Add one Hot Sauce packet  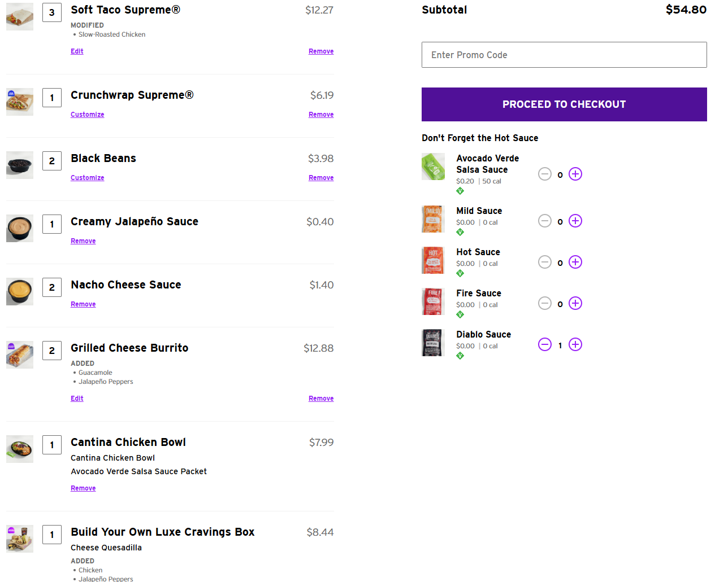[575, 262]
